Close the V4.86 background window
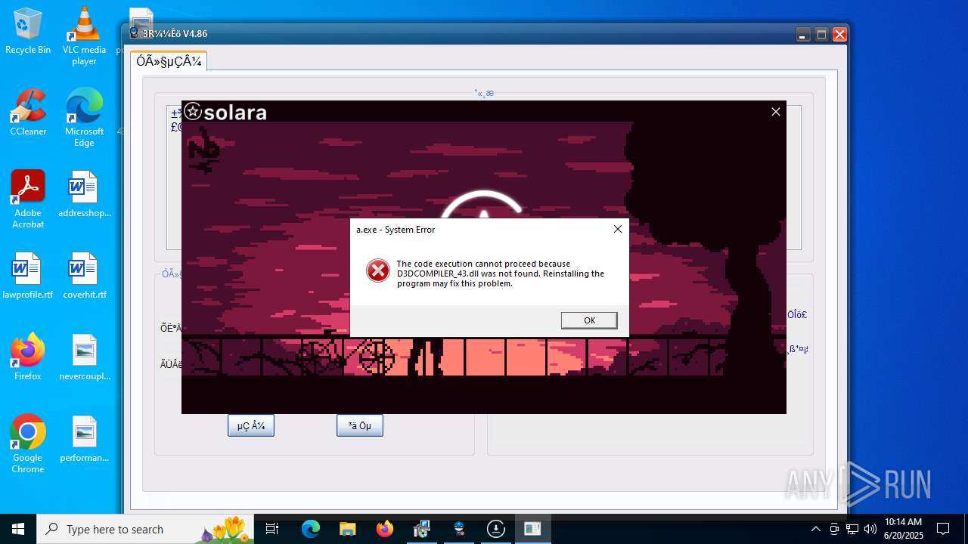The width and height of the screenshot is (968, 544). [x=839, y=34]
